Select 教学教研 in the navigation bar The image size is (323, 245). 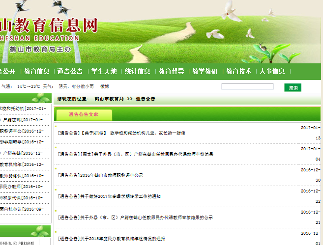205,71
